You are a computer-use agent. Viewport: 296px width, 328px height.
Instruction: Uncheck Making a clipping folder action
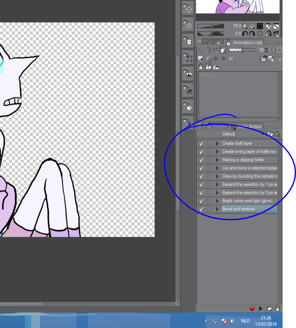click(201, 160)
